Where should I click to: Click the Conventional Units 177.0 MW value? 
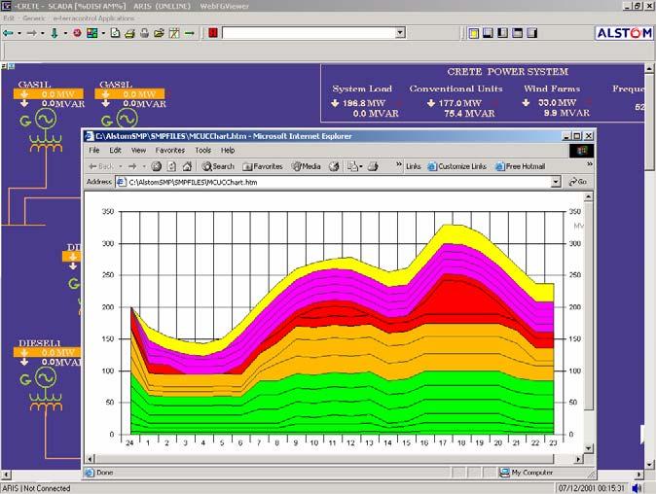click(459, 103)
